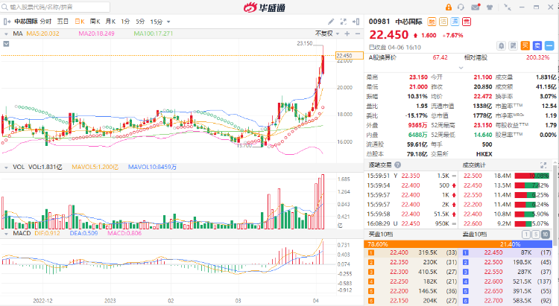Click bid level 3 price 22.300
Viewport: 559px width, 306px height.
(399, 272)
